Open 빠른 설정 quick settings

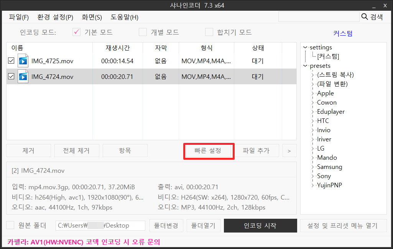(x=208, y=151)
